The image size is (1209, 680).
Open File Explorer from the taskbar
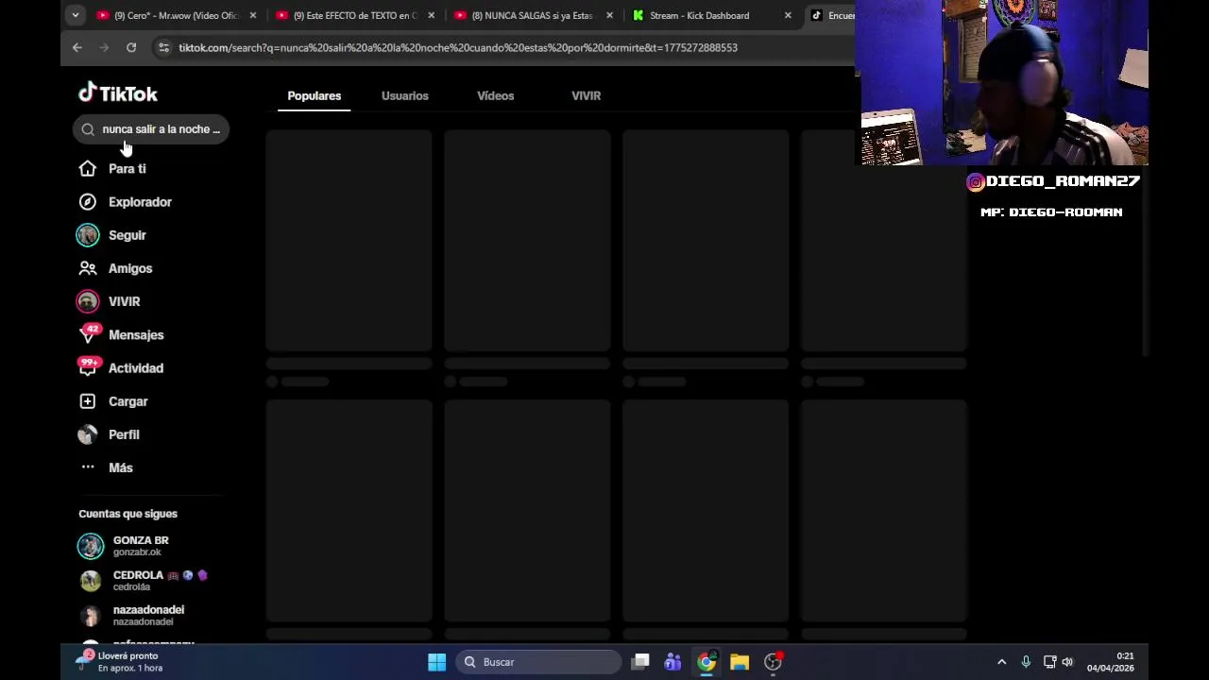pos(740,662)
